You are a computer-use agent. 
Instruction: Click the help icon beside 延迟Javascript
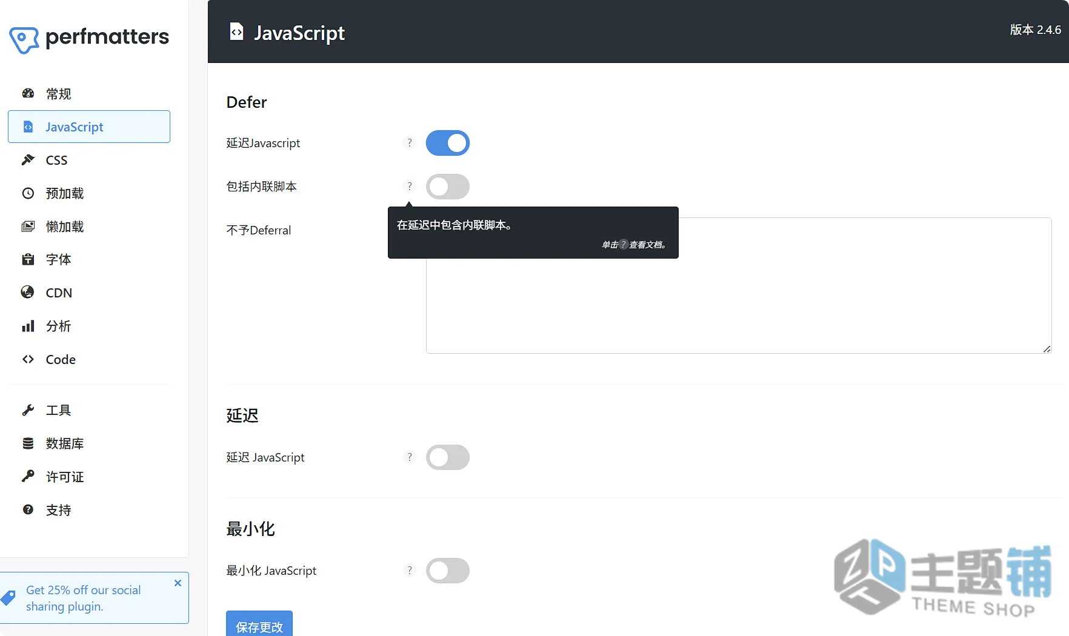tap(410, 143)
